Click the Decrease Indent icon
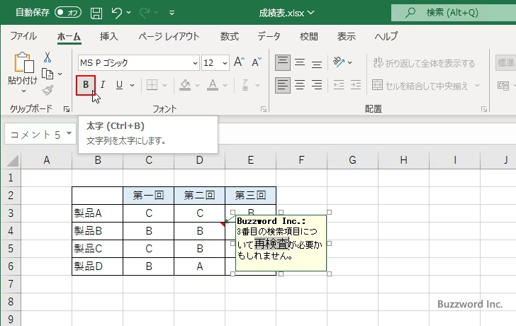Screen dimensions: 516x326 pos(339,85)
